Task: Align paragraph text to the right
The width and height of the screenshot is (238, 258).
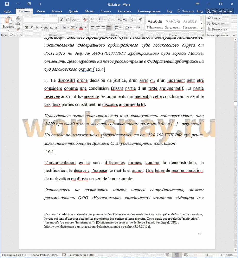Action: coord(103,28)
